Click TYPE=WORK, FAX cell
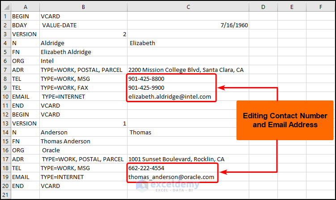Image resolution: width=336 pixels, height=200 pixels. [83, 87]
